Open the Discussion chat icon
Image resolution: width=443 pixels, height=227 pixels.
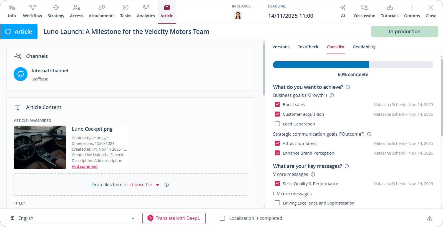point(364,8)
